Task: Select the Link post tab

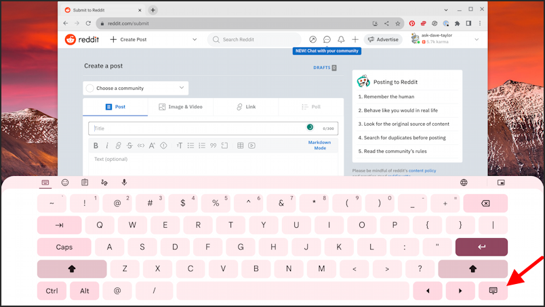Action: pyautogui.click(x=246, y=107)
